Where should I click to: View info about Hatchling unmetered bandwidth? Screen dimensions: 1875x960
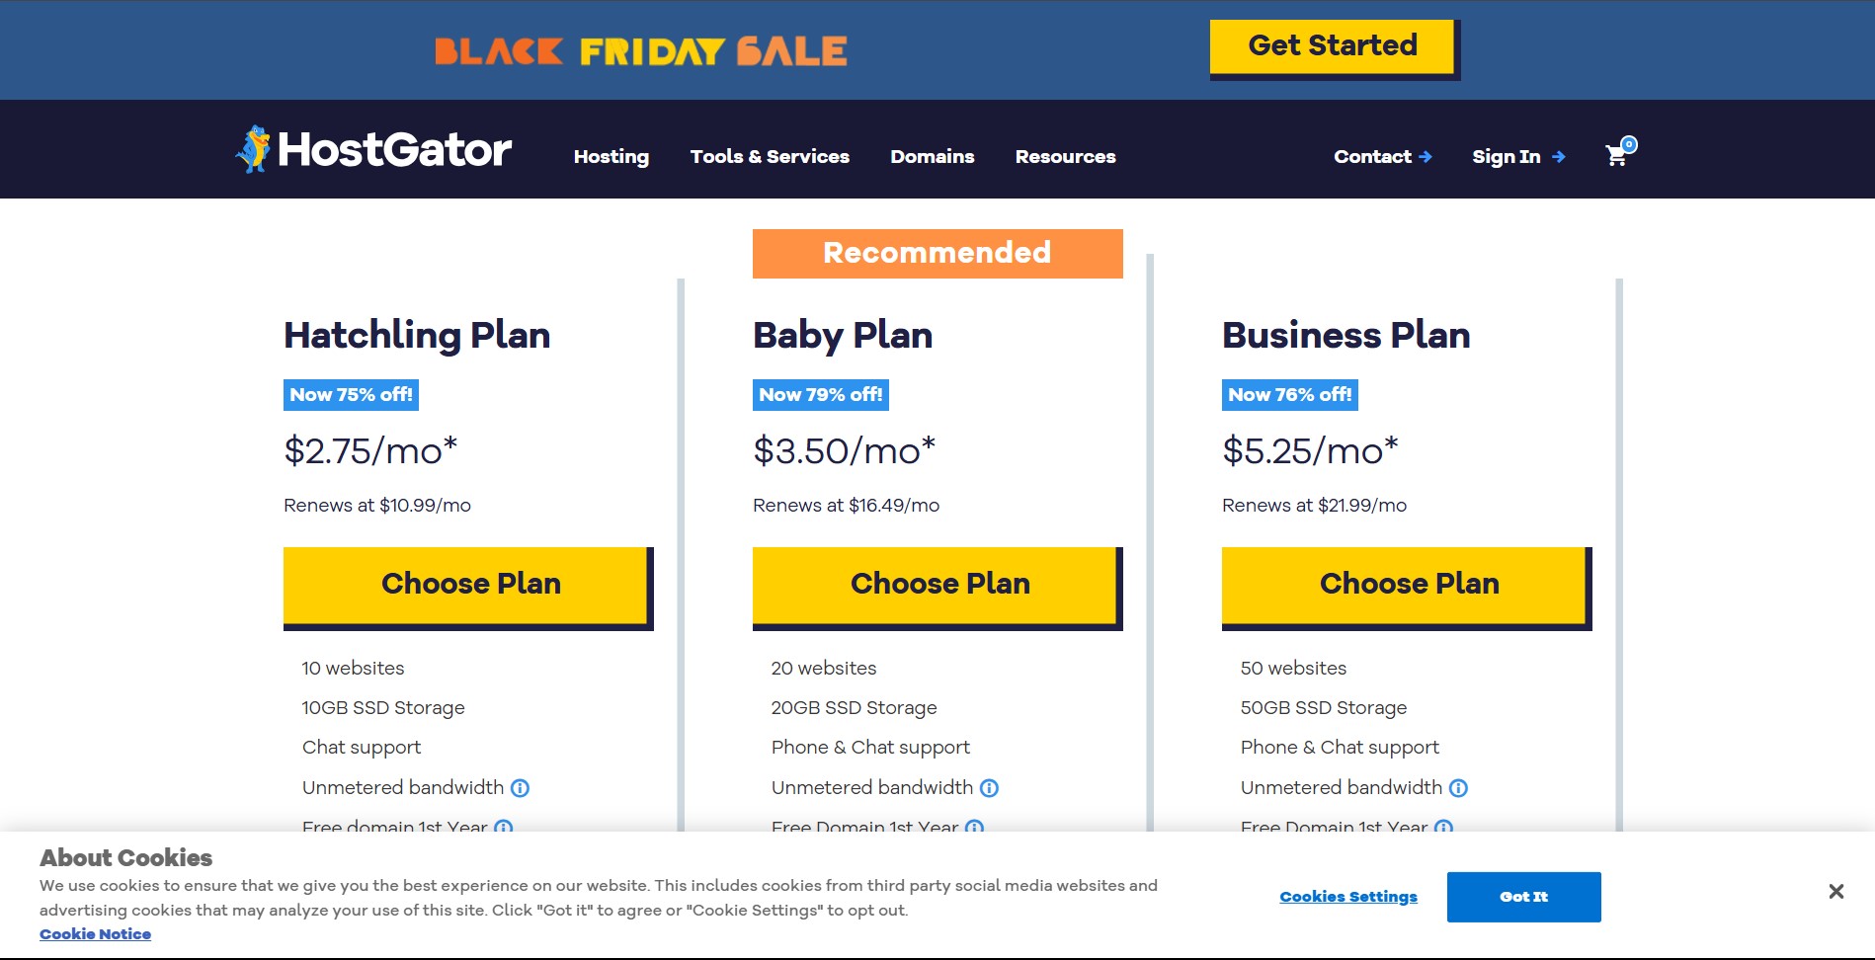tap(521, 787)
